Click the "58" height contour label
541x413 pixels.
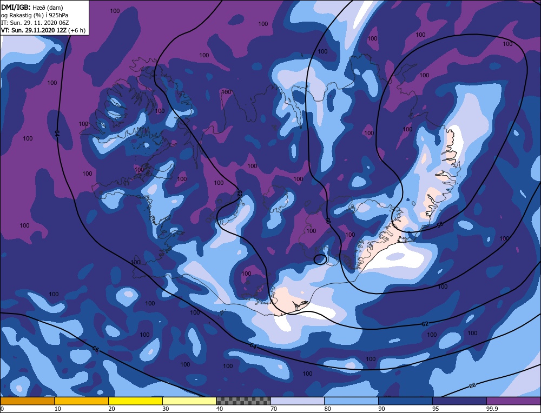(x=440, y=225)
